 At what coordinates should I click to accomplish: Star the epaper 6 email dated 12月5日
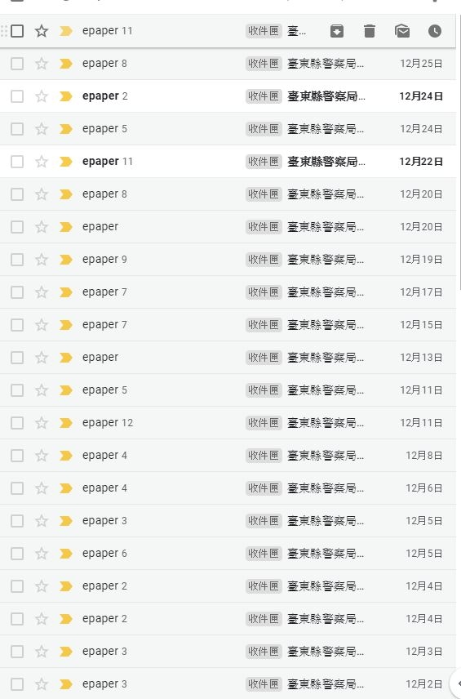(x=42, y=553)
